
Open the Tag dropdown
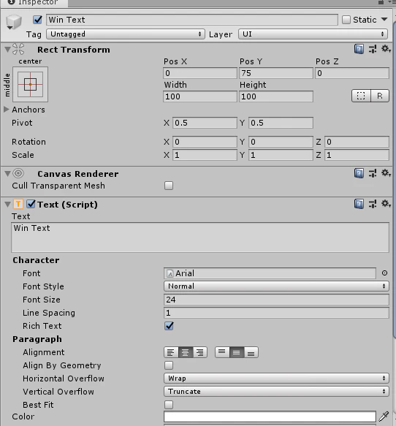click(x=126, y=34)
